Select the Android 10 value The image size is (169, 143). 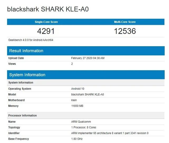[78, 89]
